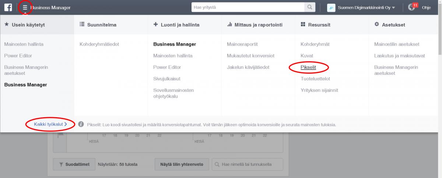The image size is (442, 178).
Task: Click the Suomen Digimarkkinointi profile avatar
Action: pyautogui.click(x=331, y=7)
